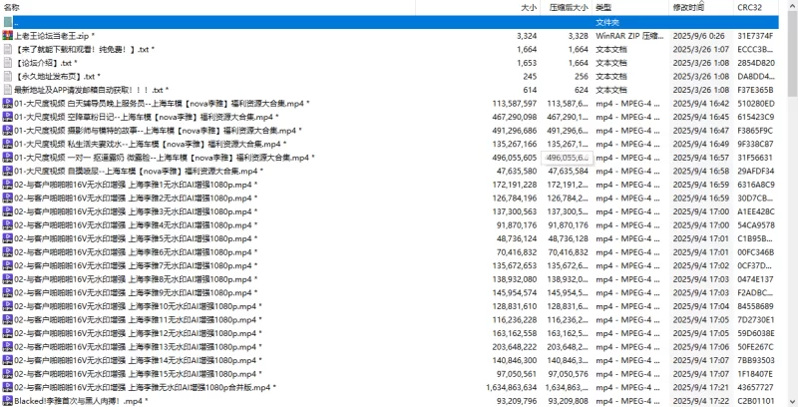Click the parent folder ".." icon
This screenshot has height=407, width=798.
[7, 22]
